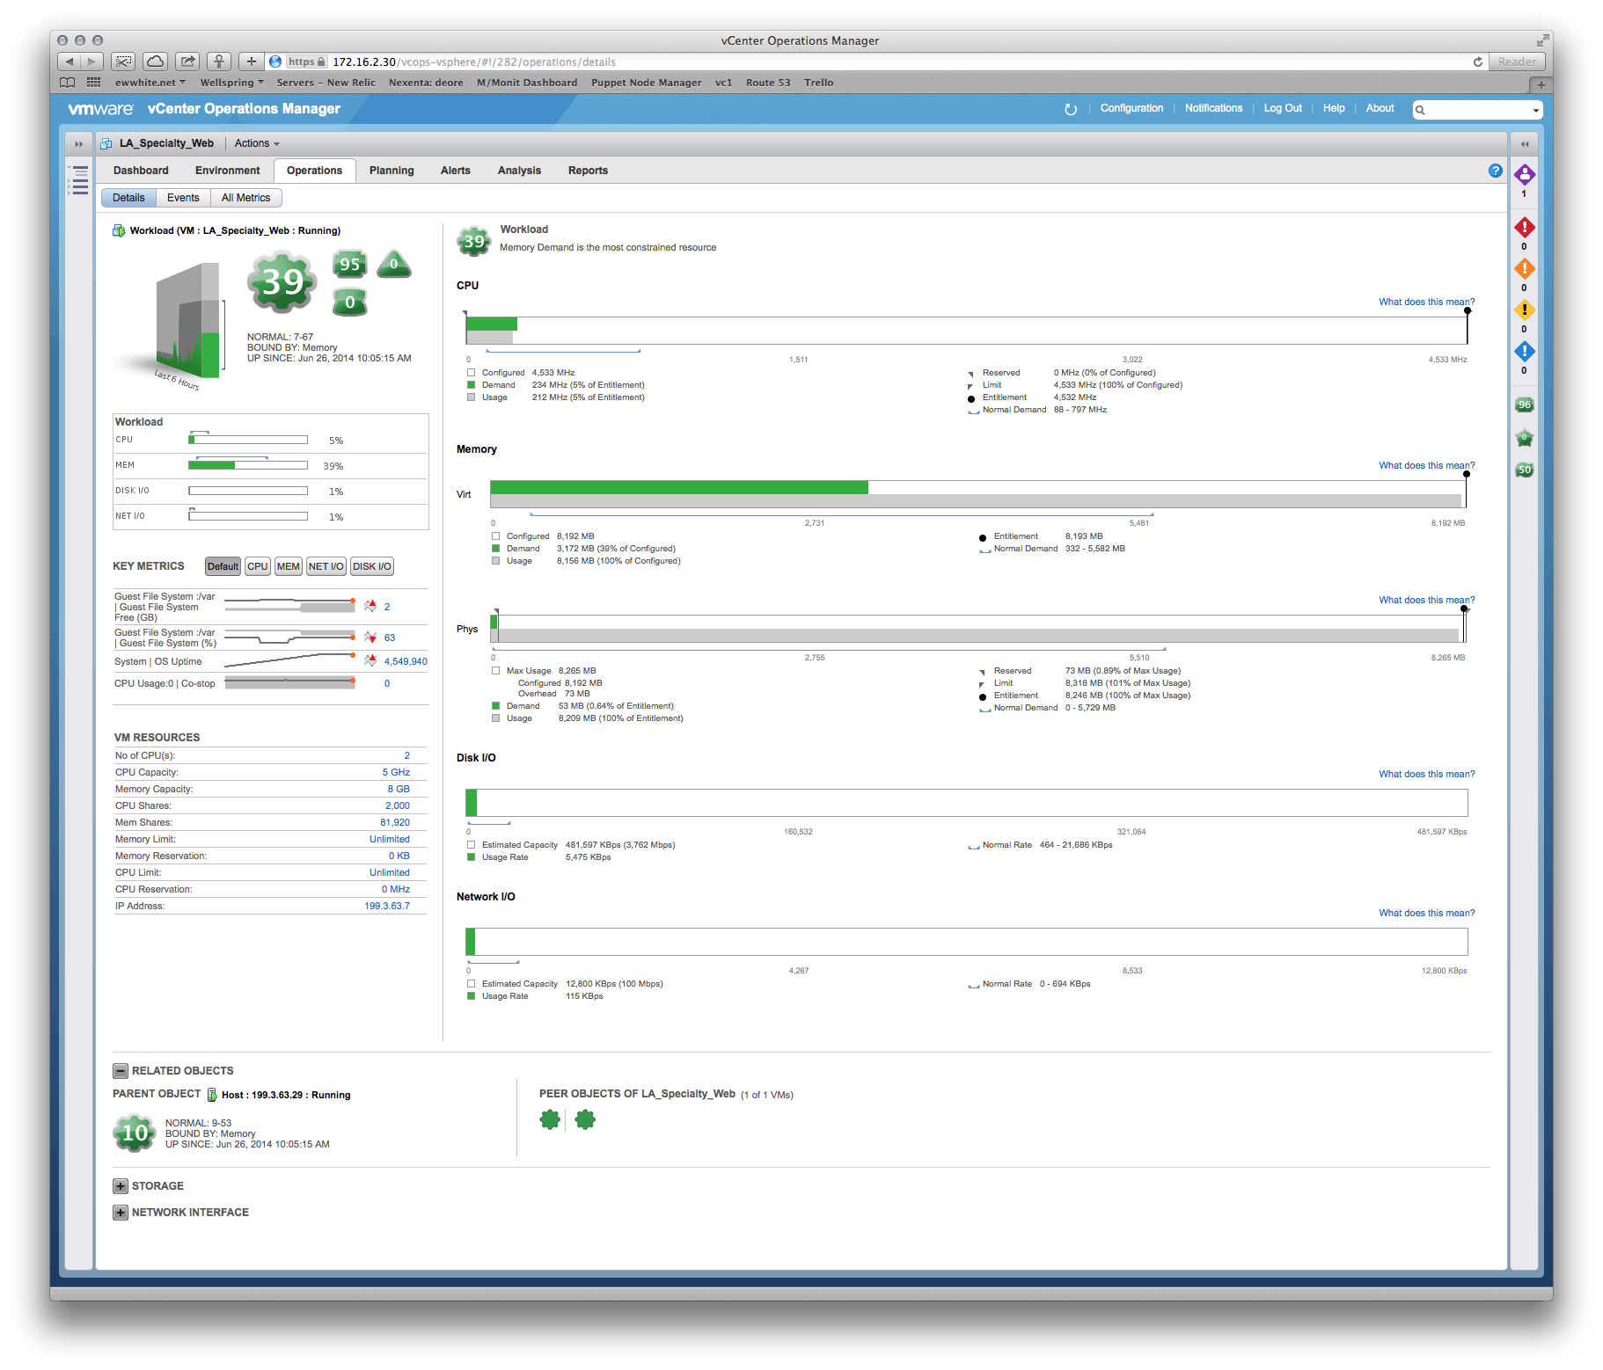Viewport: 1603px width, 1370px height.
Task: Reload the page using the address bar reload icon
Action: [x=1478, y=62]
